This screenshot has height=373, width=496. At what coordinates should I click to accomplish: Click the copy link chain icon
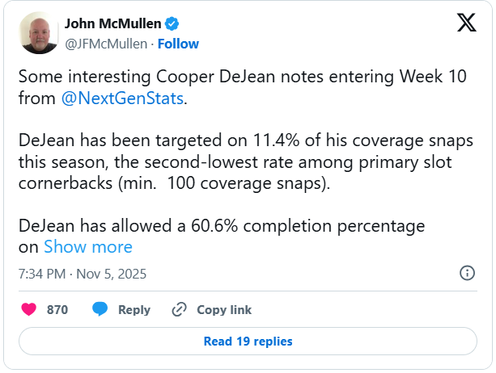pyautogui.click(x=180, y=309)
